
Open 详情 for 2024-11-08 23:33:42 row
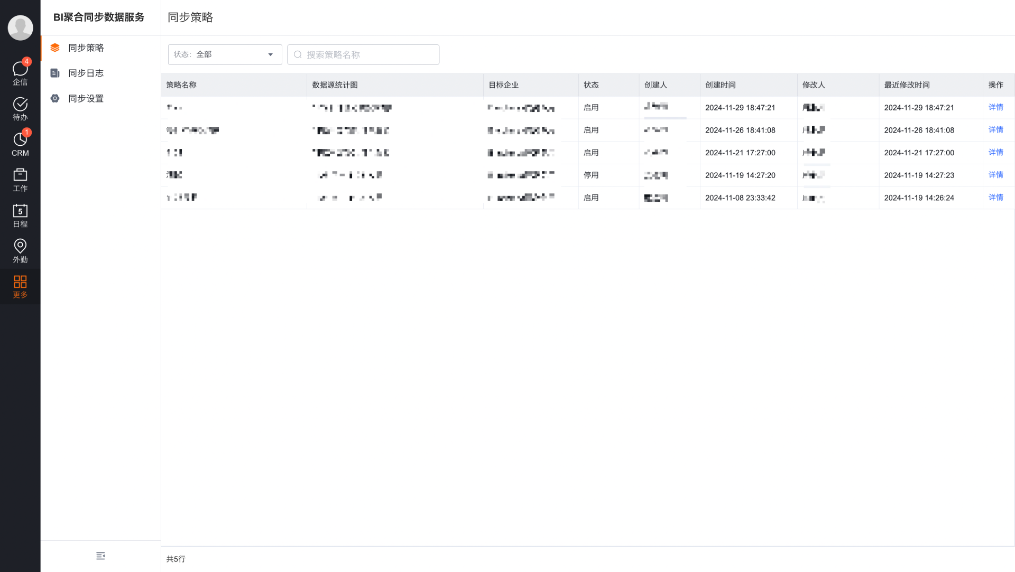tap(995, 198)
